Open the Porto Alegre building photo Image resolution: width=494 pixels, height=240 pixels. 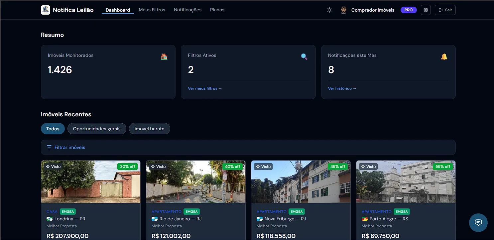pos(406,182)
